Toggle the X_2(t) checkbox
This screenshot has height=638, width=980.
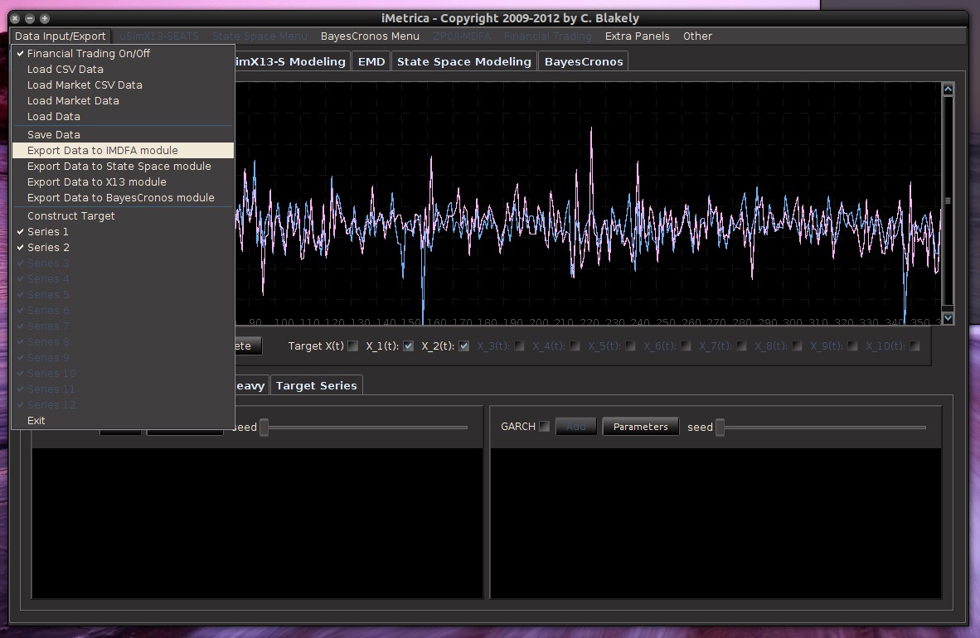coord(463,346)
